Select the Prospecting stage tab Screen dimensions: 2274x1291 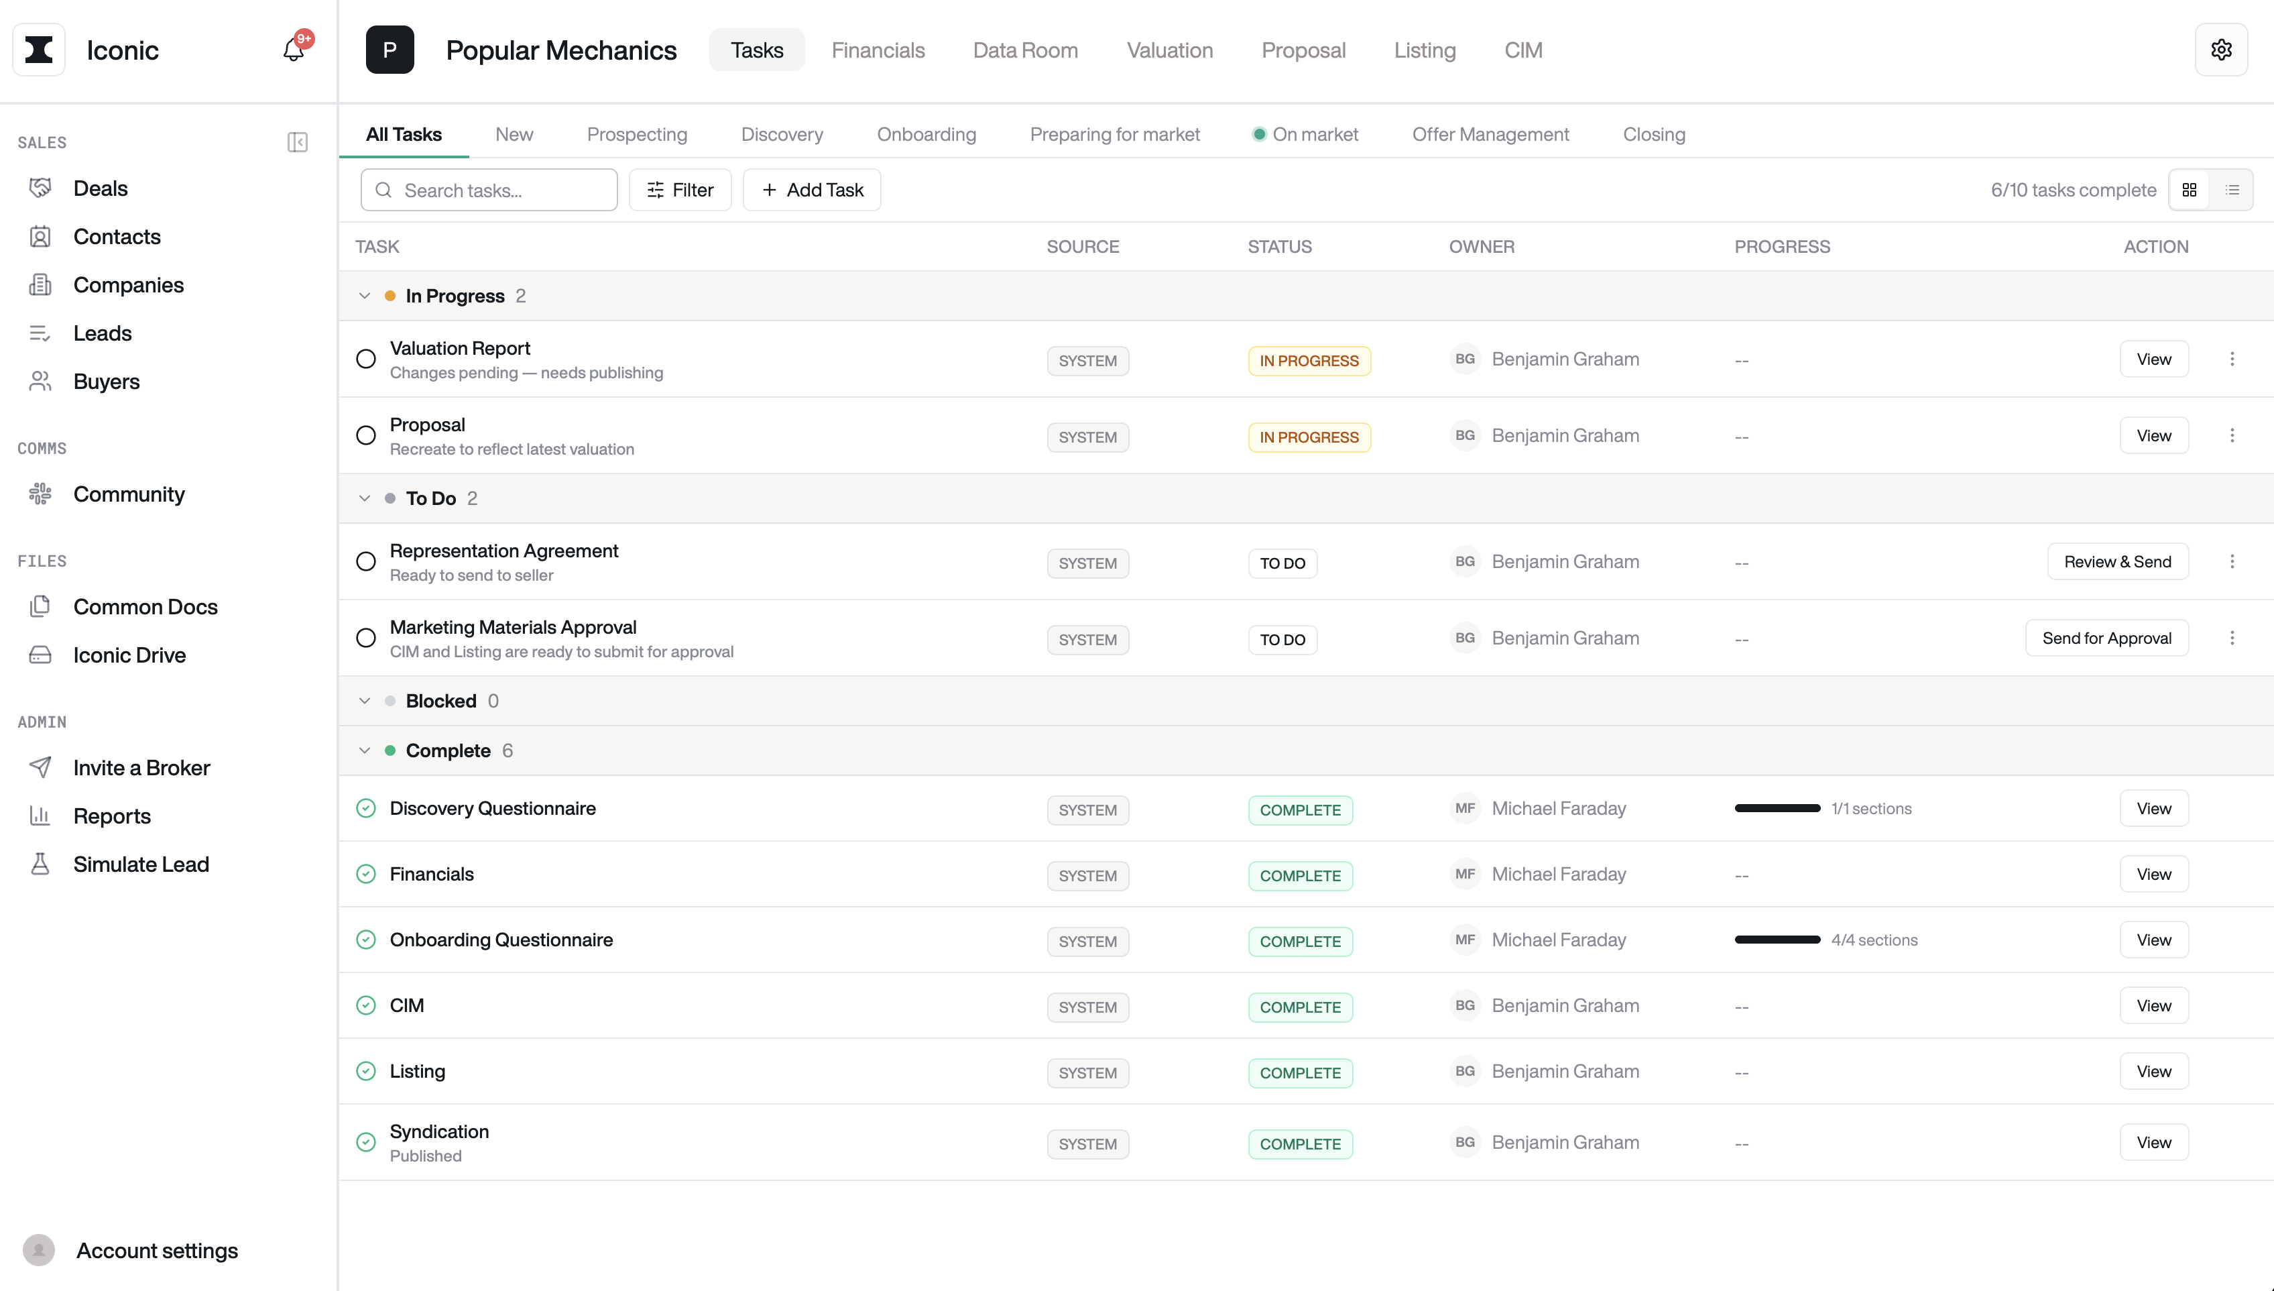click(637, 135)
